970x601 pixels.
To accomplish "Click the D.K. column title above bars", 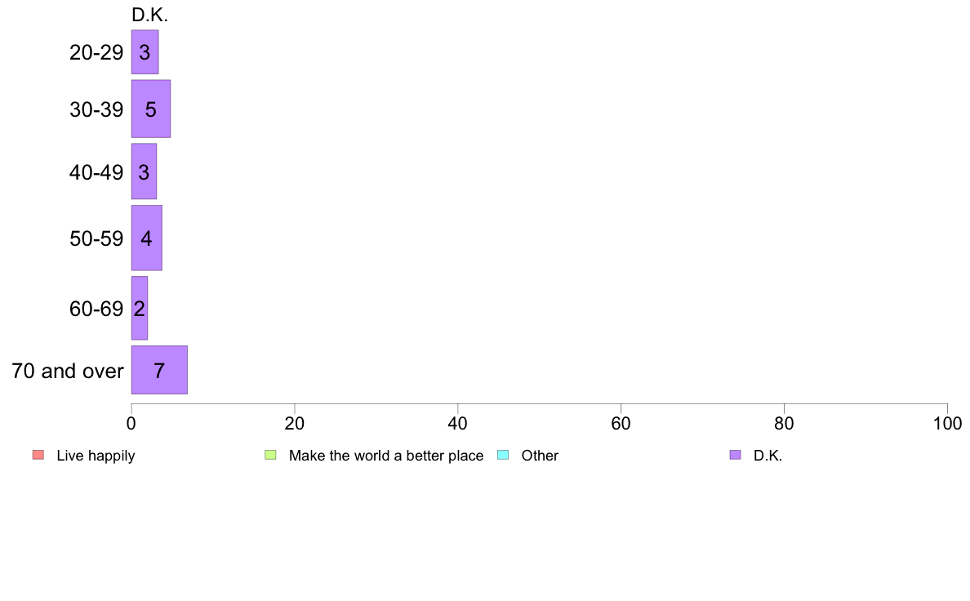I will coord(149,15).
